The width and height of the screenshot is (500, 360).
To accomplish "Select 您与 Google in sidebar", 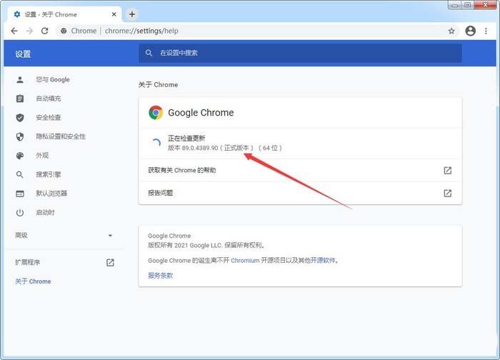I will pos(53,80).
